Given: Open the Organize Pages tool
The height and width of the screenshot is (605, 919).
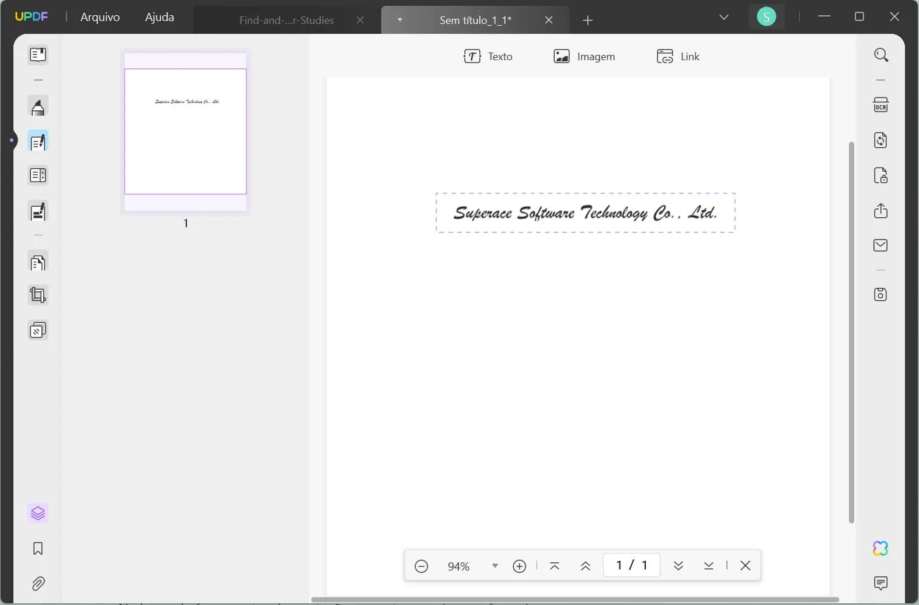Looking at the screenshot, I should (x=38, y=262).
